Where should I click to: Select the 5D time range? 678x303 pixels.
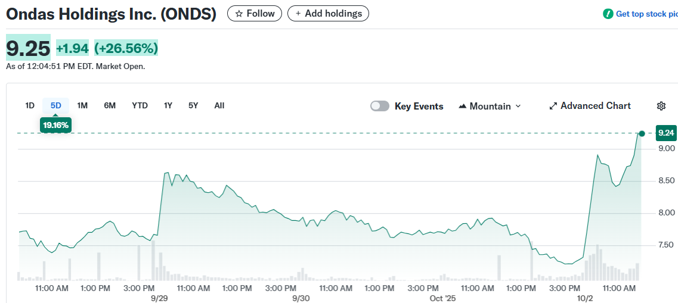tap(55, 105)
